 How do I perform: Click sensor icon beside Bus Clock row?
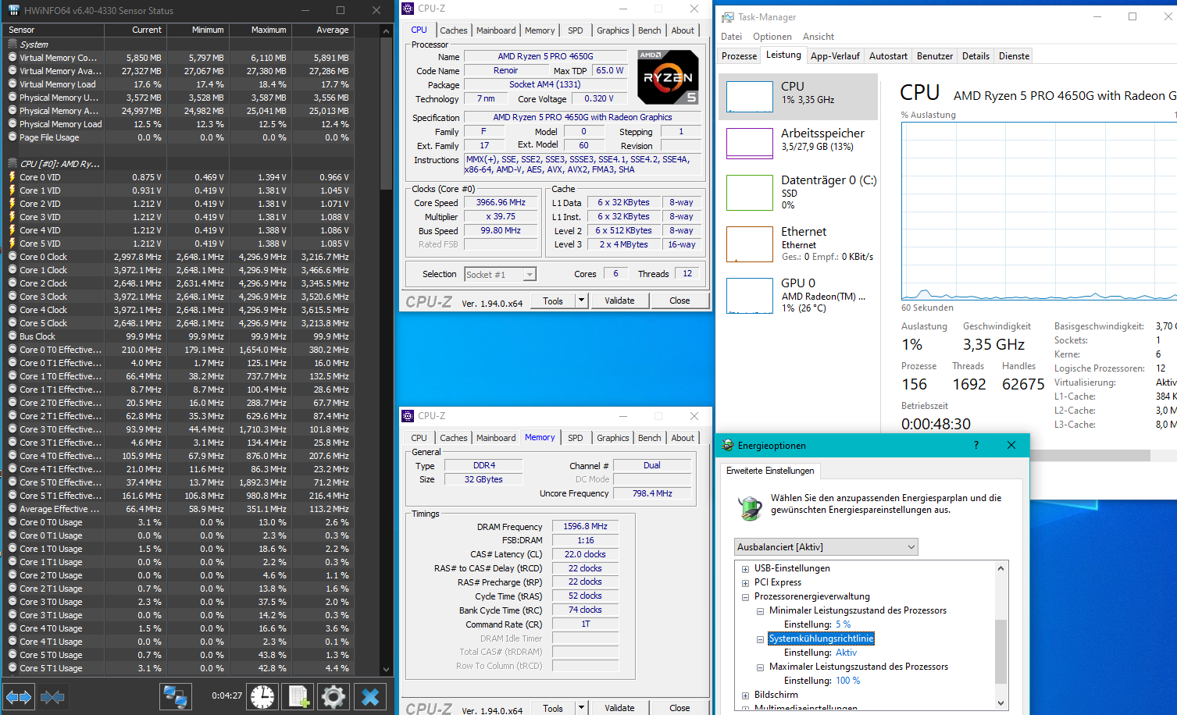12,336
